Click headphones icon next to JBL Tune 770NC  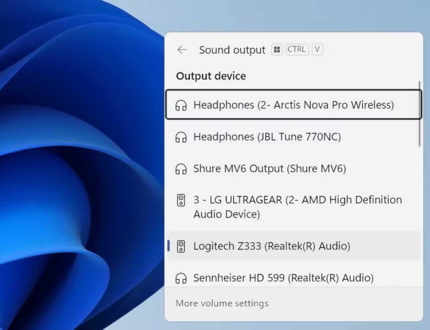tap(181, 137)
